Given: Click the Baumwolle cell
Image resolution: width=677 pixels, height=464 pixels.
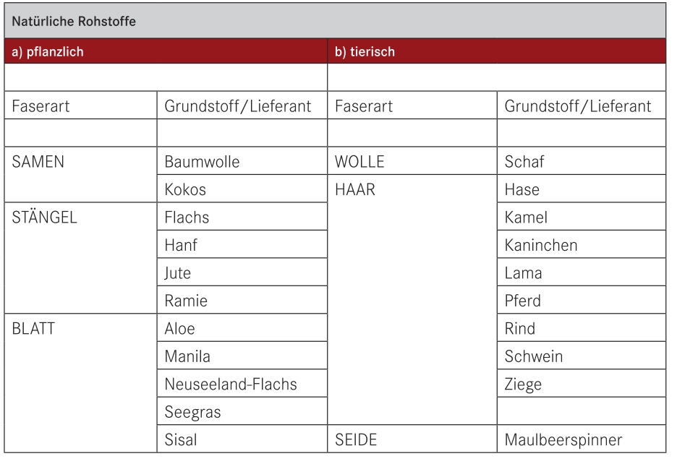Looking at the screenshot, I should [242, 161].
